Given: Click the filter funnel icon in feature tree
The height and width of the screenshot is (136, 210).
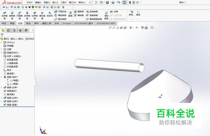Looking at the screenshot, I should point(2,35).
